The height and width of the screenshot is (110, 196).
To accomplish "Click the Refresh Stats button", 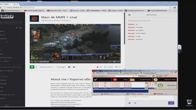I will (x=165, y=79).
